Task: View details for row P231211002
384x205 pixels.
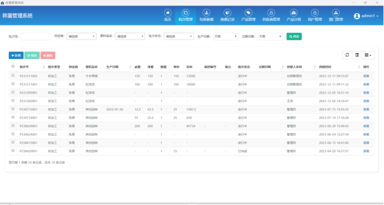Action: pyautogui.click(x=366, y=76)
